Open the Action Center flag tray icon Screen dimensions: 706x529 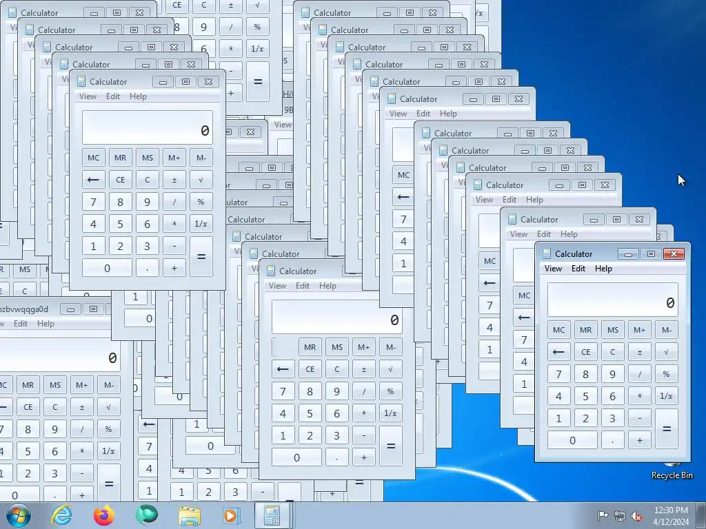[x=602, y=515]
